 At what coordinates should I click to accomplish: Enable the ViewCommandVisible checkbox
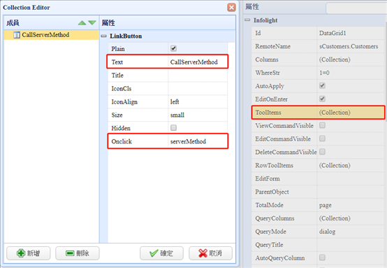pyautogui.click(x=322, y=125)
